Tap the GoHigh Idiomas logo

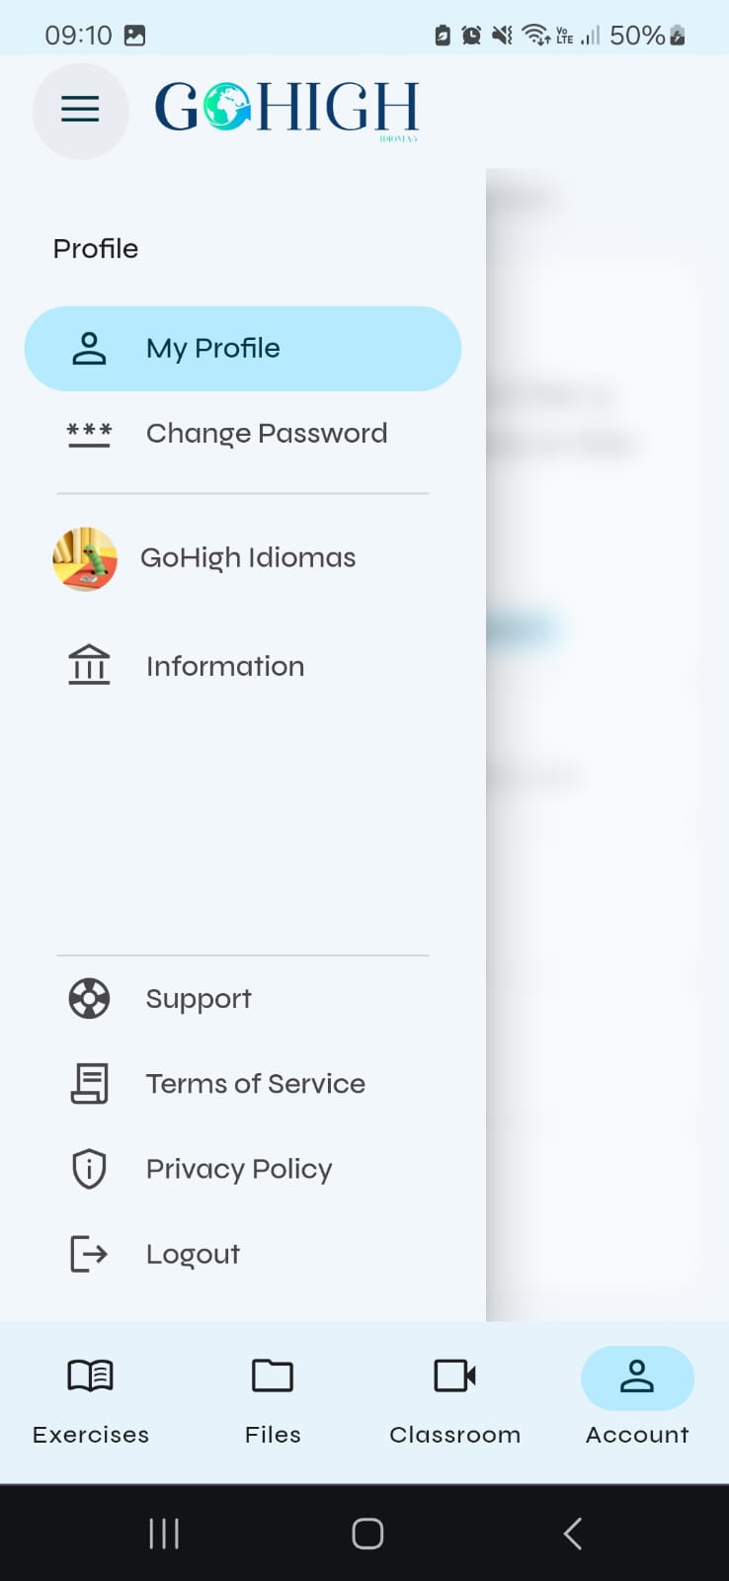[286, 108]
